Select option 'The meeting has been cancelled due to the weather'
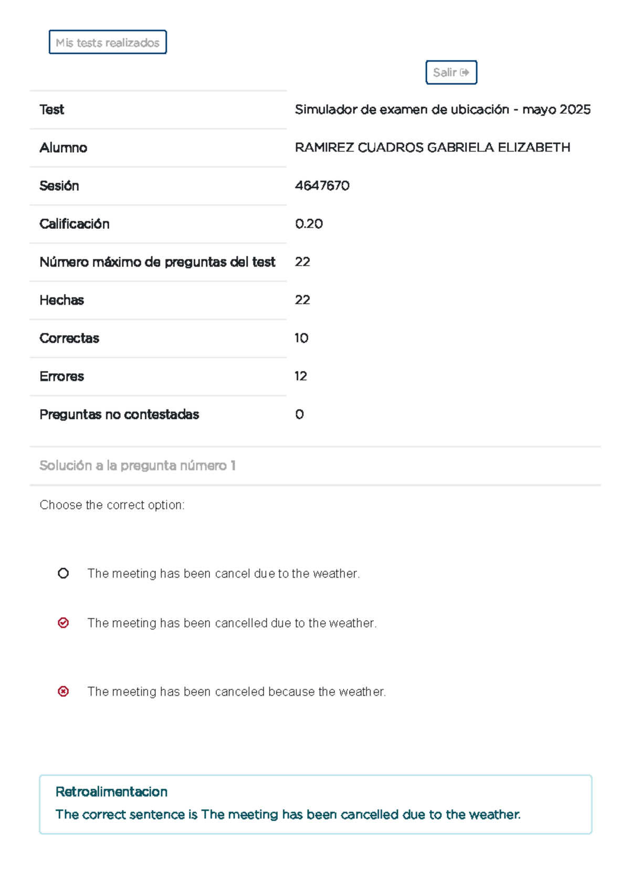 [x=232, y=623]
